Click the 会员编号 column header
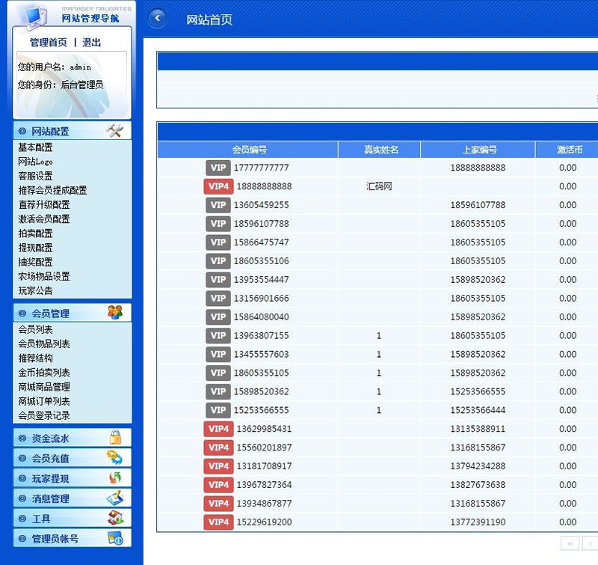The width and height of the screenshot is (598, 565). point(249,150)
